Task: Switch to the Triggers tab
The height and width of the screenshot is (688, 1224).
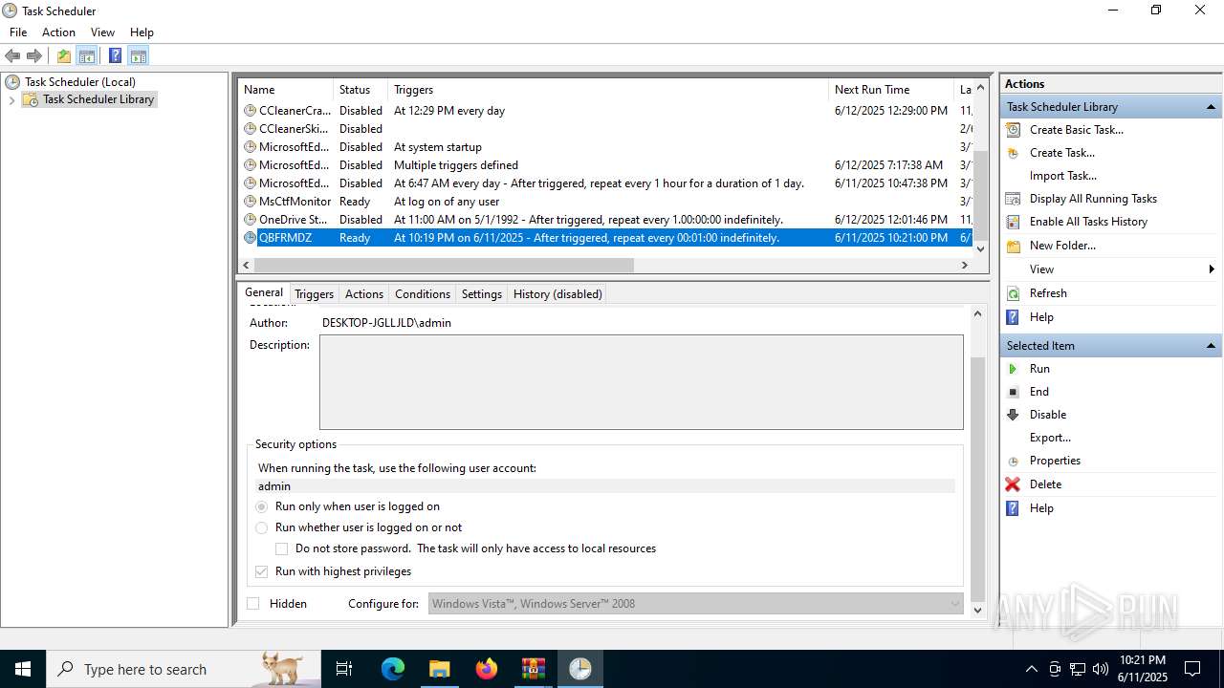Action: coord(314,294)
